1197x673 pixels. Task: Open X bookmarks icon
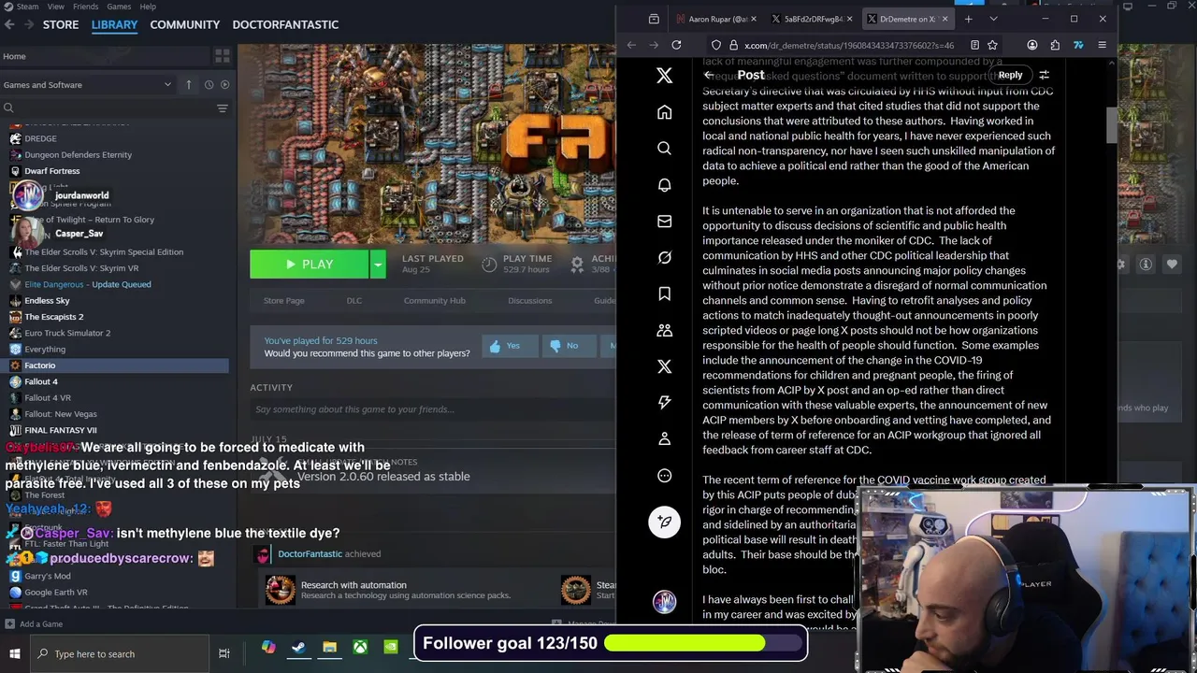[664, 294]
